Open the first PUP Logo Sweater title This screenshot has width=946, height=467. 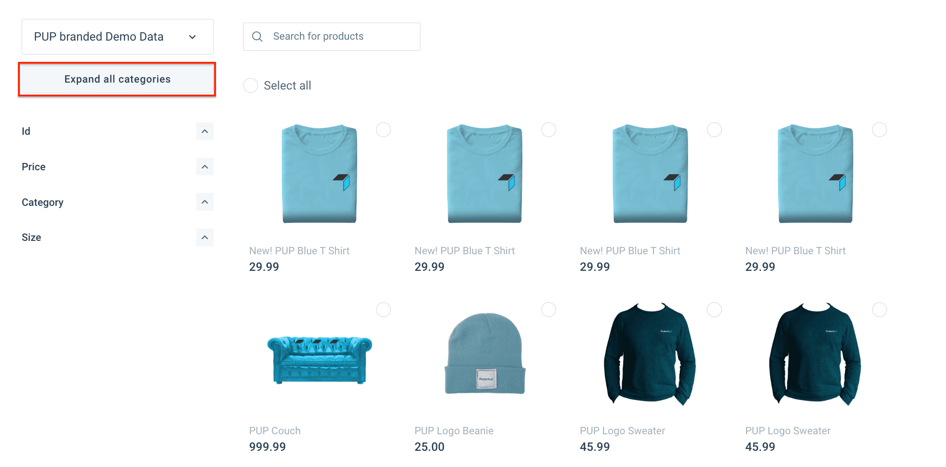coord(623,431)
